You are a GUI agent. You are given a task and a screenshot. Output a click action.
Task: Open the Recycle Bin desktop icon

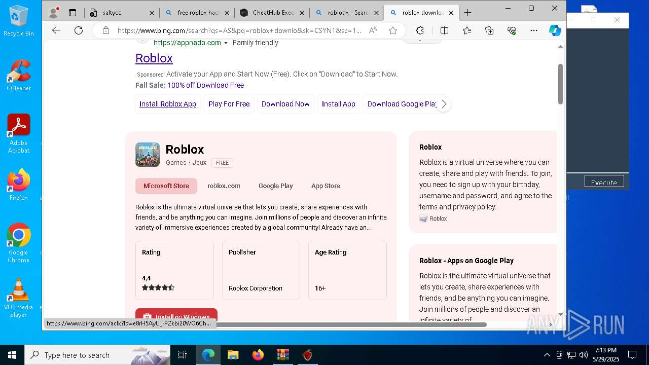19,21
